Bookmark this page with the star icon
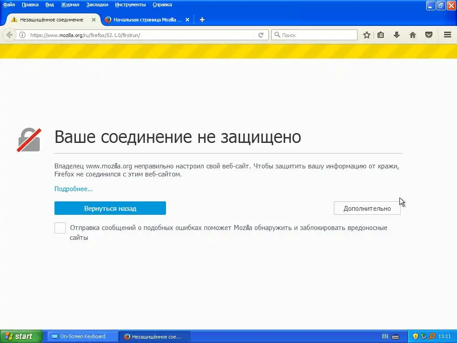This screenshot has width=457, height=343. (x=367, y=35)
